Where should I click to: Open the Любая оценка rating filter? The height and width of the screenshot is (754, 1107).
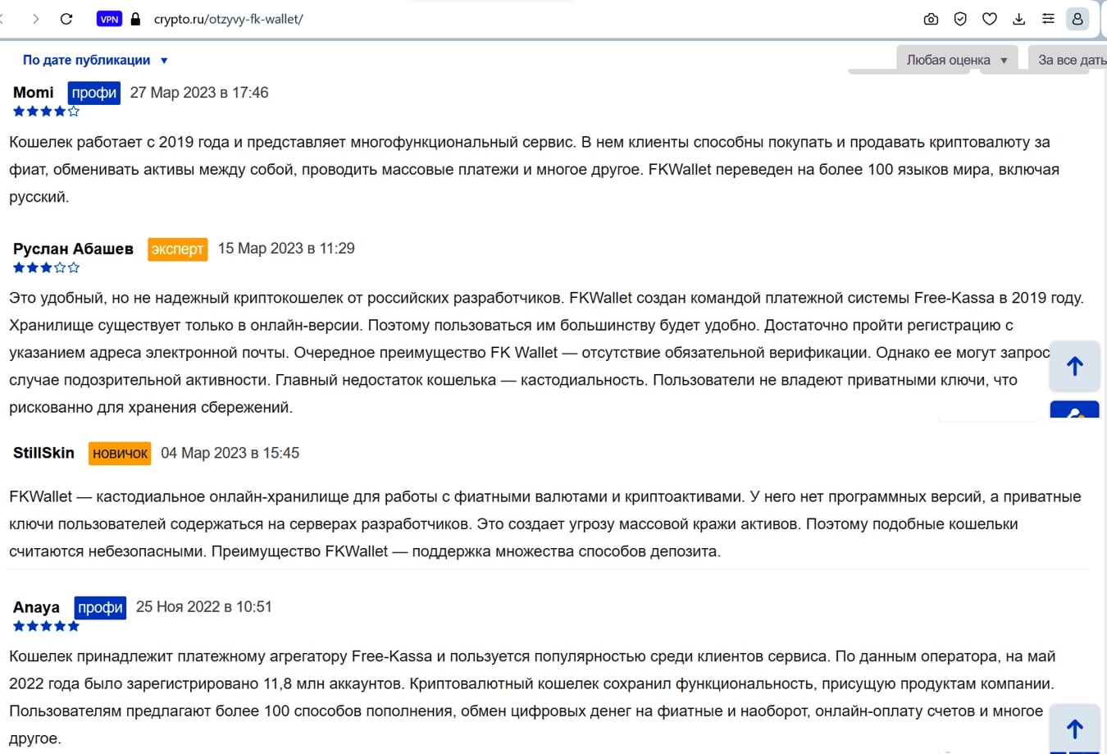point(957,60)
